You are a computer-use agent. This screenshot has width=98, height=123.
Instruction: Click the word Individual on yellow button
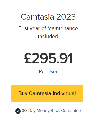(x=64, y=93)
